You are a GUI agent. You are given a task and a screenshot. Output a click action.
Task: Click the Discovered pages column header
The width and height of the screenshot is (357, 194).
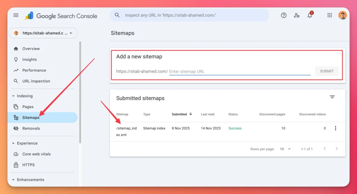[272, 114]
